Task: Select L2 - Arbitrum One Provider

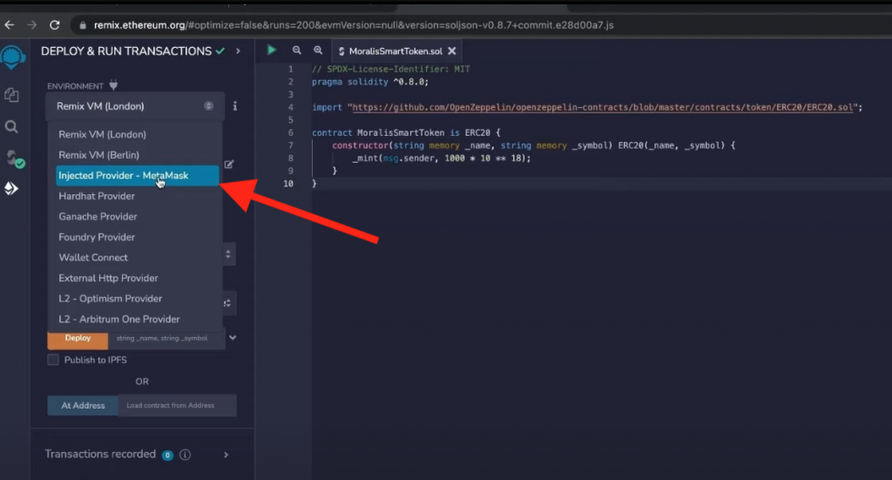Action: click(137, 319)
